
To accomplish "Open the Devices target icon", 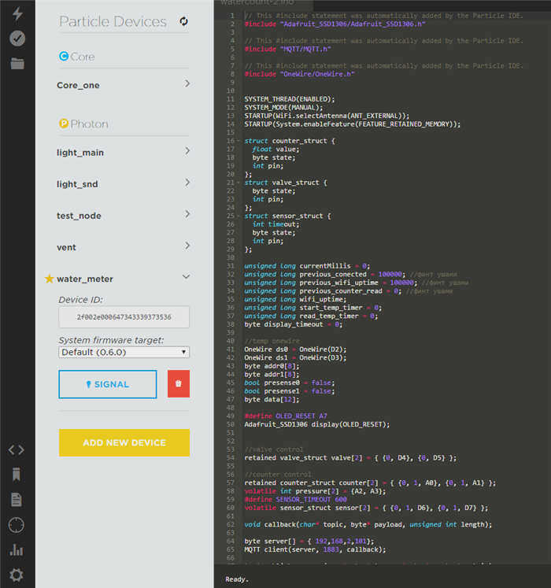I will pyautogui.click(x=17, y=525).
